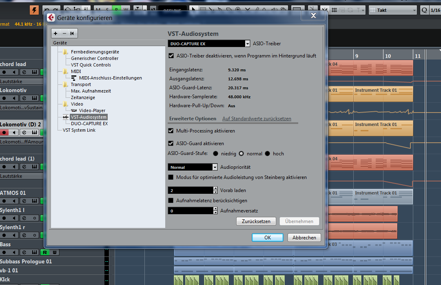This screenshot has width=441, height=285.
Task: Open edit channel settings for Sylenth1 r
Action: tap(24, 235)
